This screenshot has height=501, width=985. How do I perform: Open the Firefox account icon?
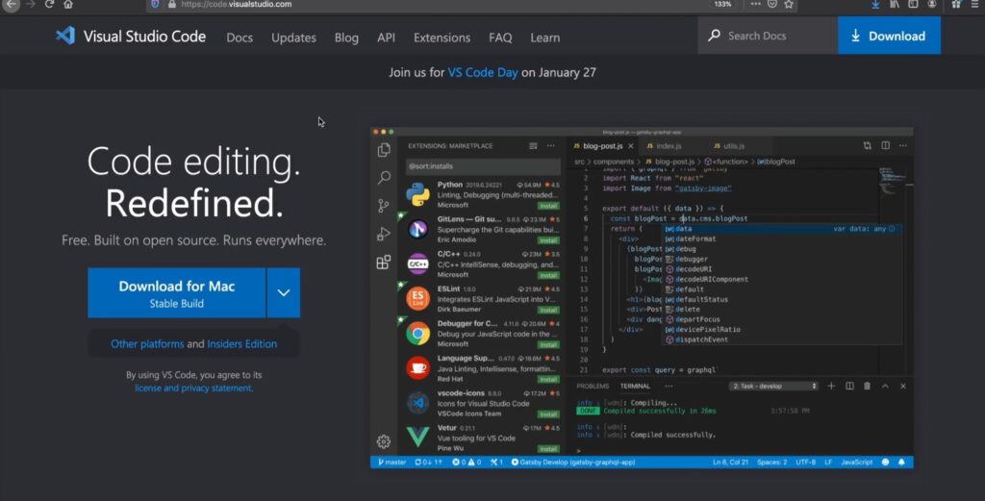pos(932,5)
